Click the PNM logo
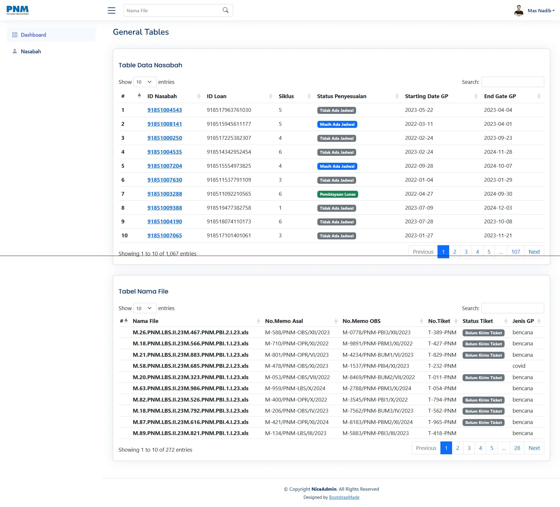Screen dimensions: 560x507 click(x=17, y=10)
